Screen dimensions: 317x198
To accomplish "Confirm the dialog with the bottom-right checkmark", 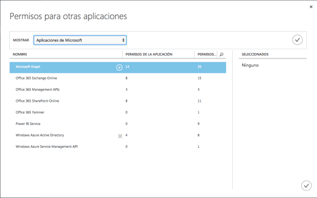I will tap(306, 185).
